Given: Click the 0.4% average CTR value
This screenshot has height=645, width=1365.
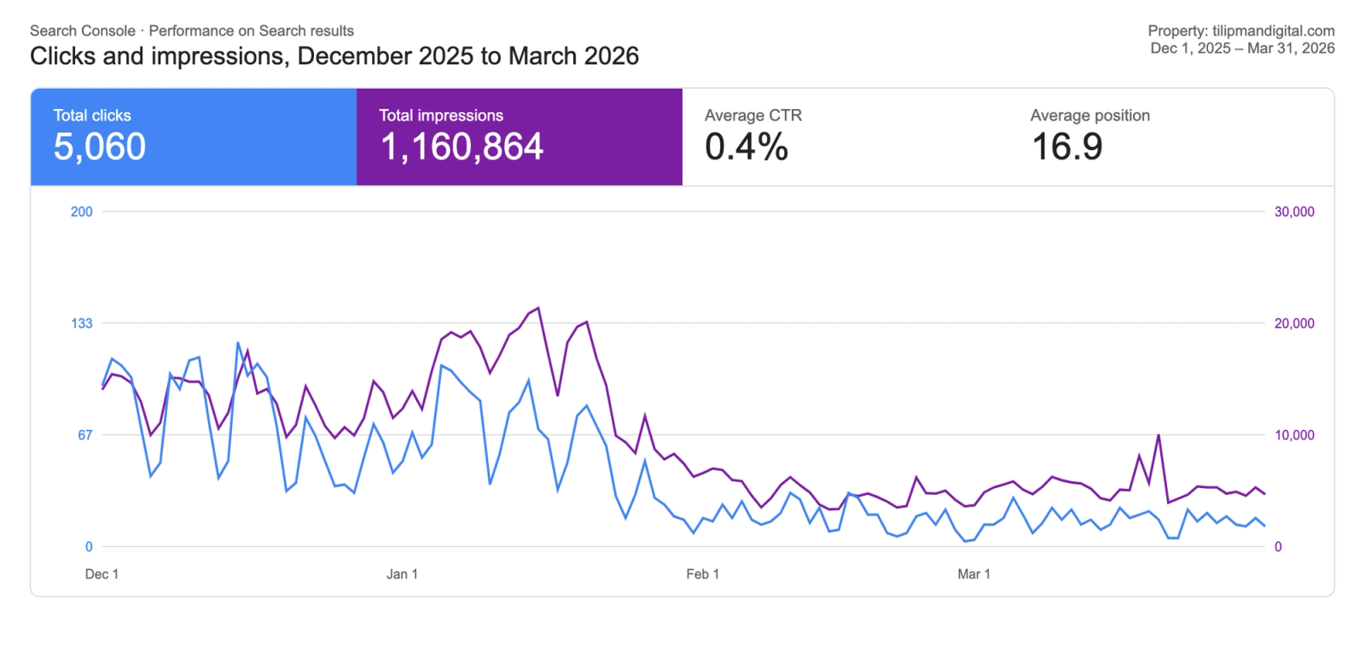Looking at the screenshot, I should click(746, 147).
